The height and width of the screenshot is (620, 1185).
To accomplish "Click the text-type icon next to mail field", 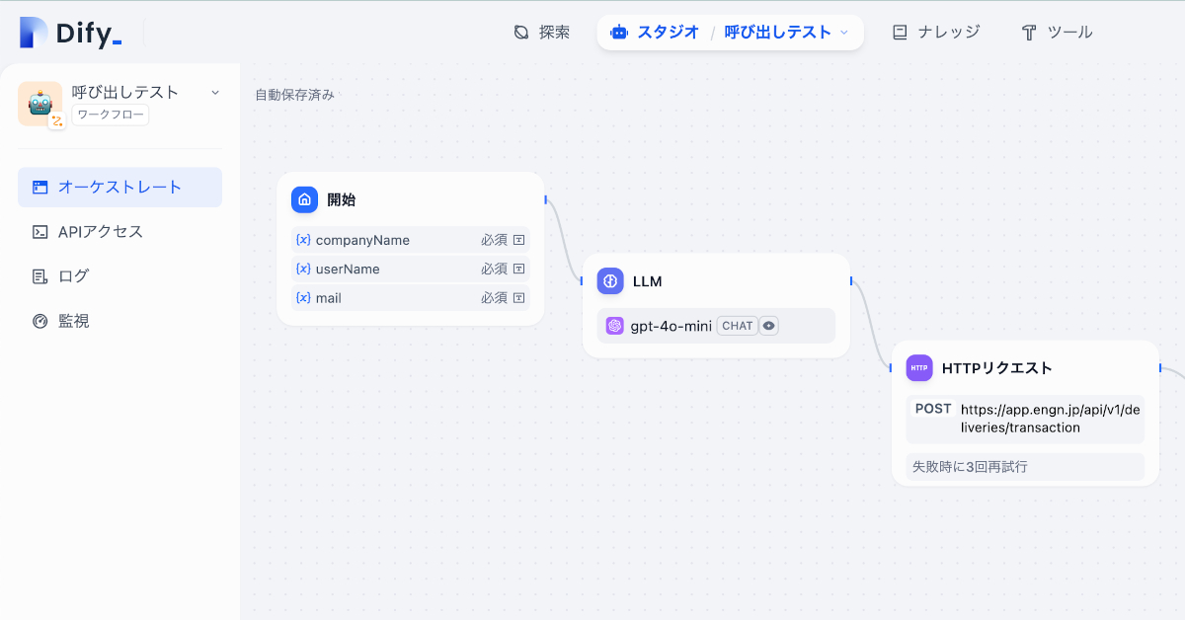I will tap(520, 297).
